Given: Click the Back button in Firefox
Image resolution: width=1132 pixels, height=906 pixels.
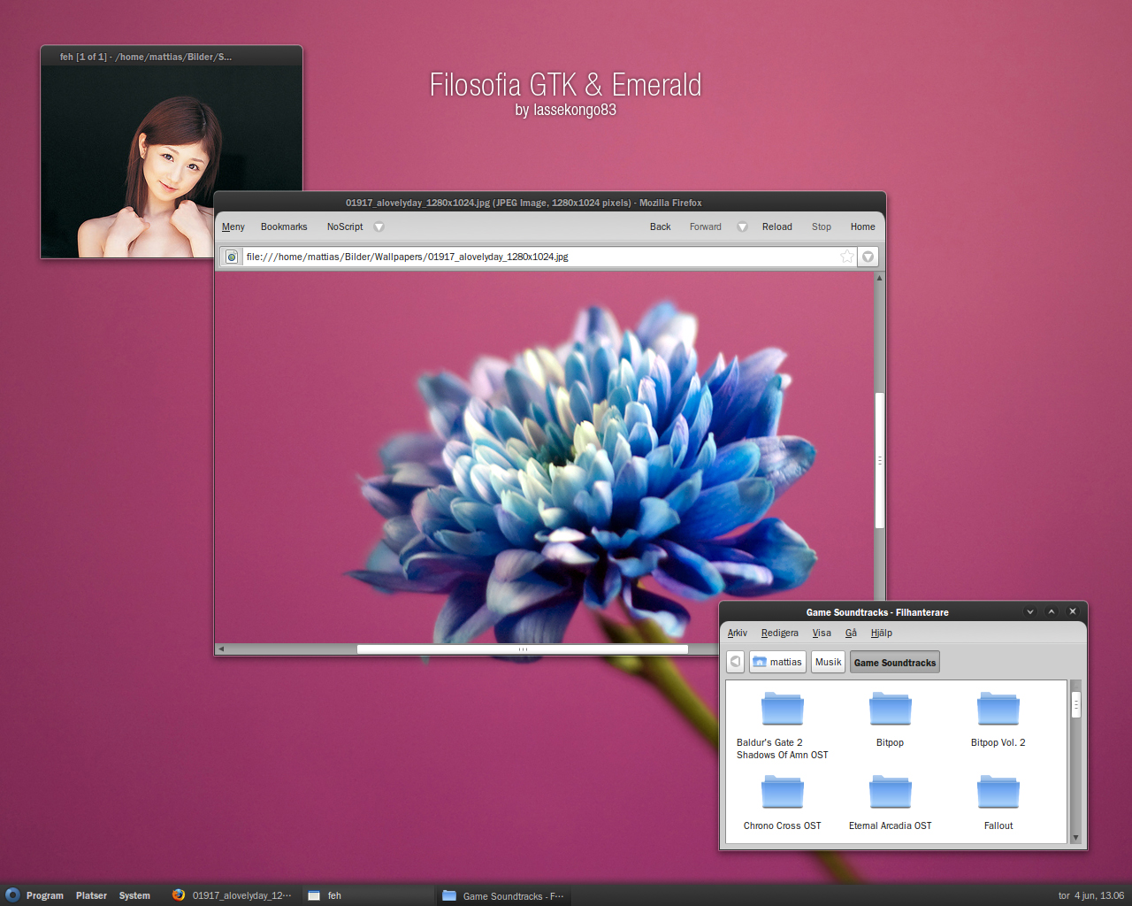Looking at the screenshot, I should click(661, 226).
